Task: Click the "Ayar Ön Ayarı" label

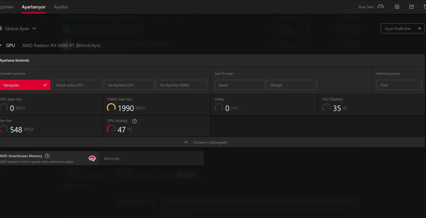Action: [x=224, y=74]
